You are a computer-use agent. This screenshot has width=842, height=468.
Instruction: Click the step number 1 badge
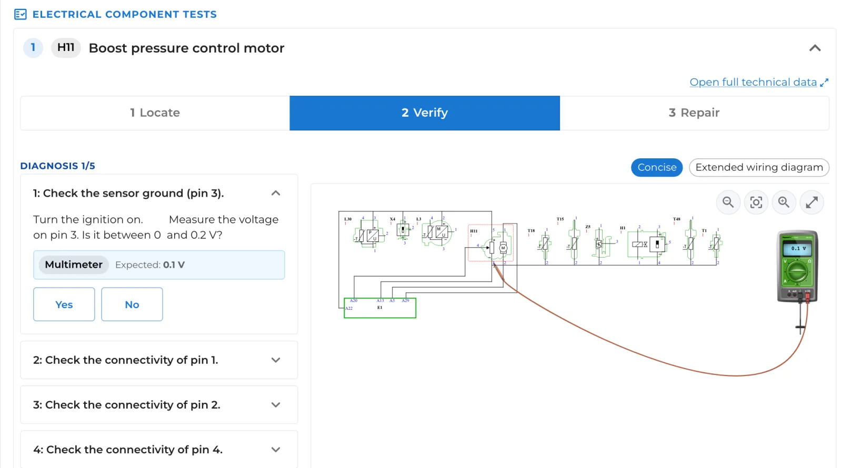[33, 48]
